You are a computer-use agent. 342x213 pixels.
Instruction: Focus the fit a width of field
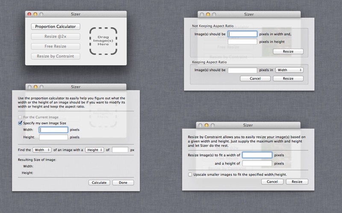pos(257,155)
